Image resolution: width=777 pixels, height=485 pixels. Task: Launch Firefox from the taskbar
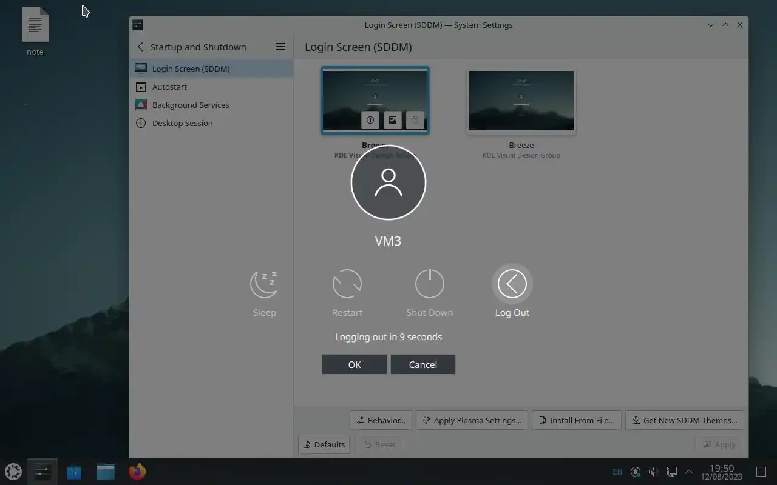tap(137, 471)
